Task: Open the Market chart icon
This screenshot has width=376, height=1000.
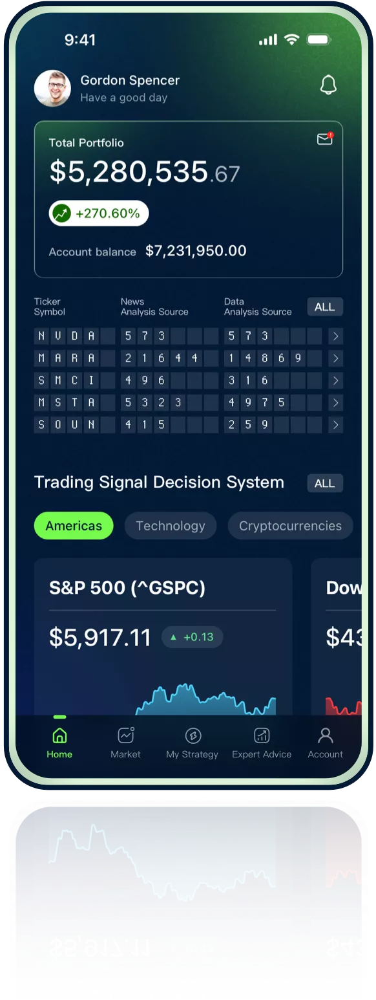Action: coord(126,735)
